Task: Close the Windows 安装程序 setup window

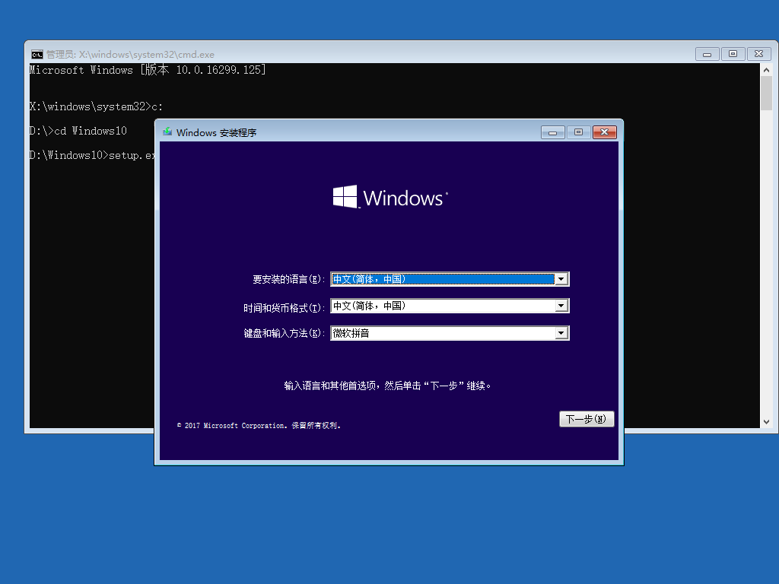Action: (x=604, y=132)
